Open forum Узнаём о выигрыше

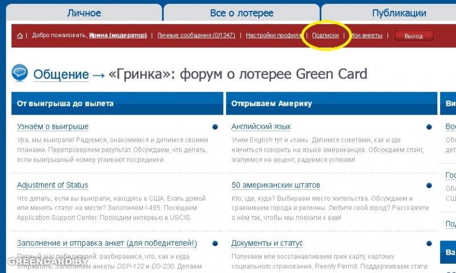(52, 127)
